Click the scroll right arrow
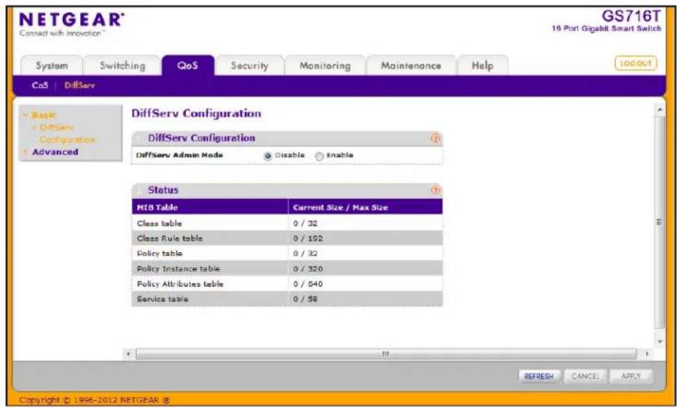 (x=647, y=353)
